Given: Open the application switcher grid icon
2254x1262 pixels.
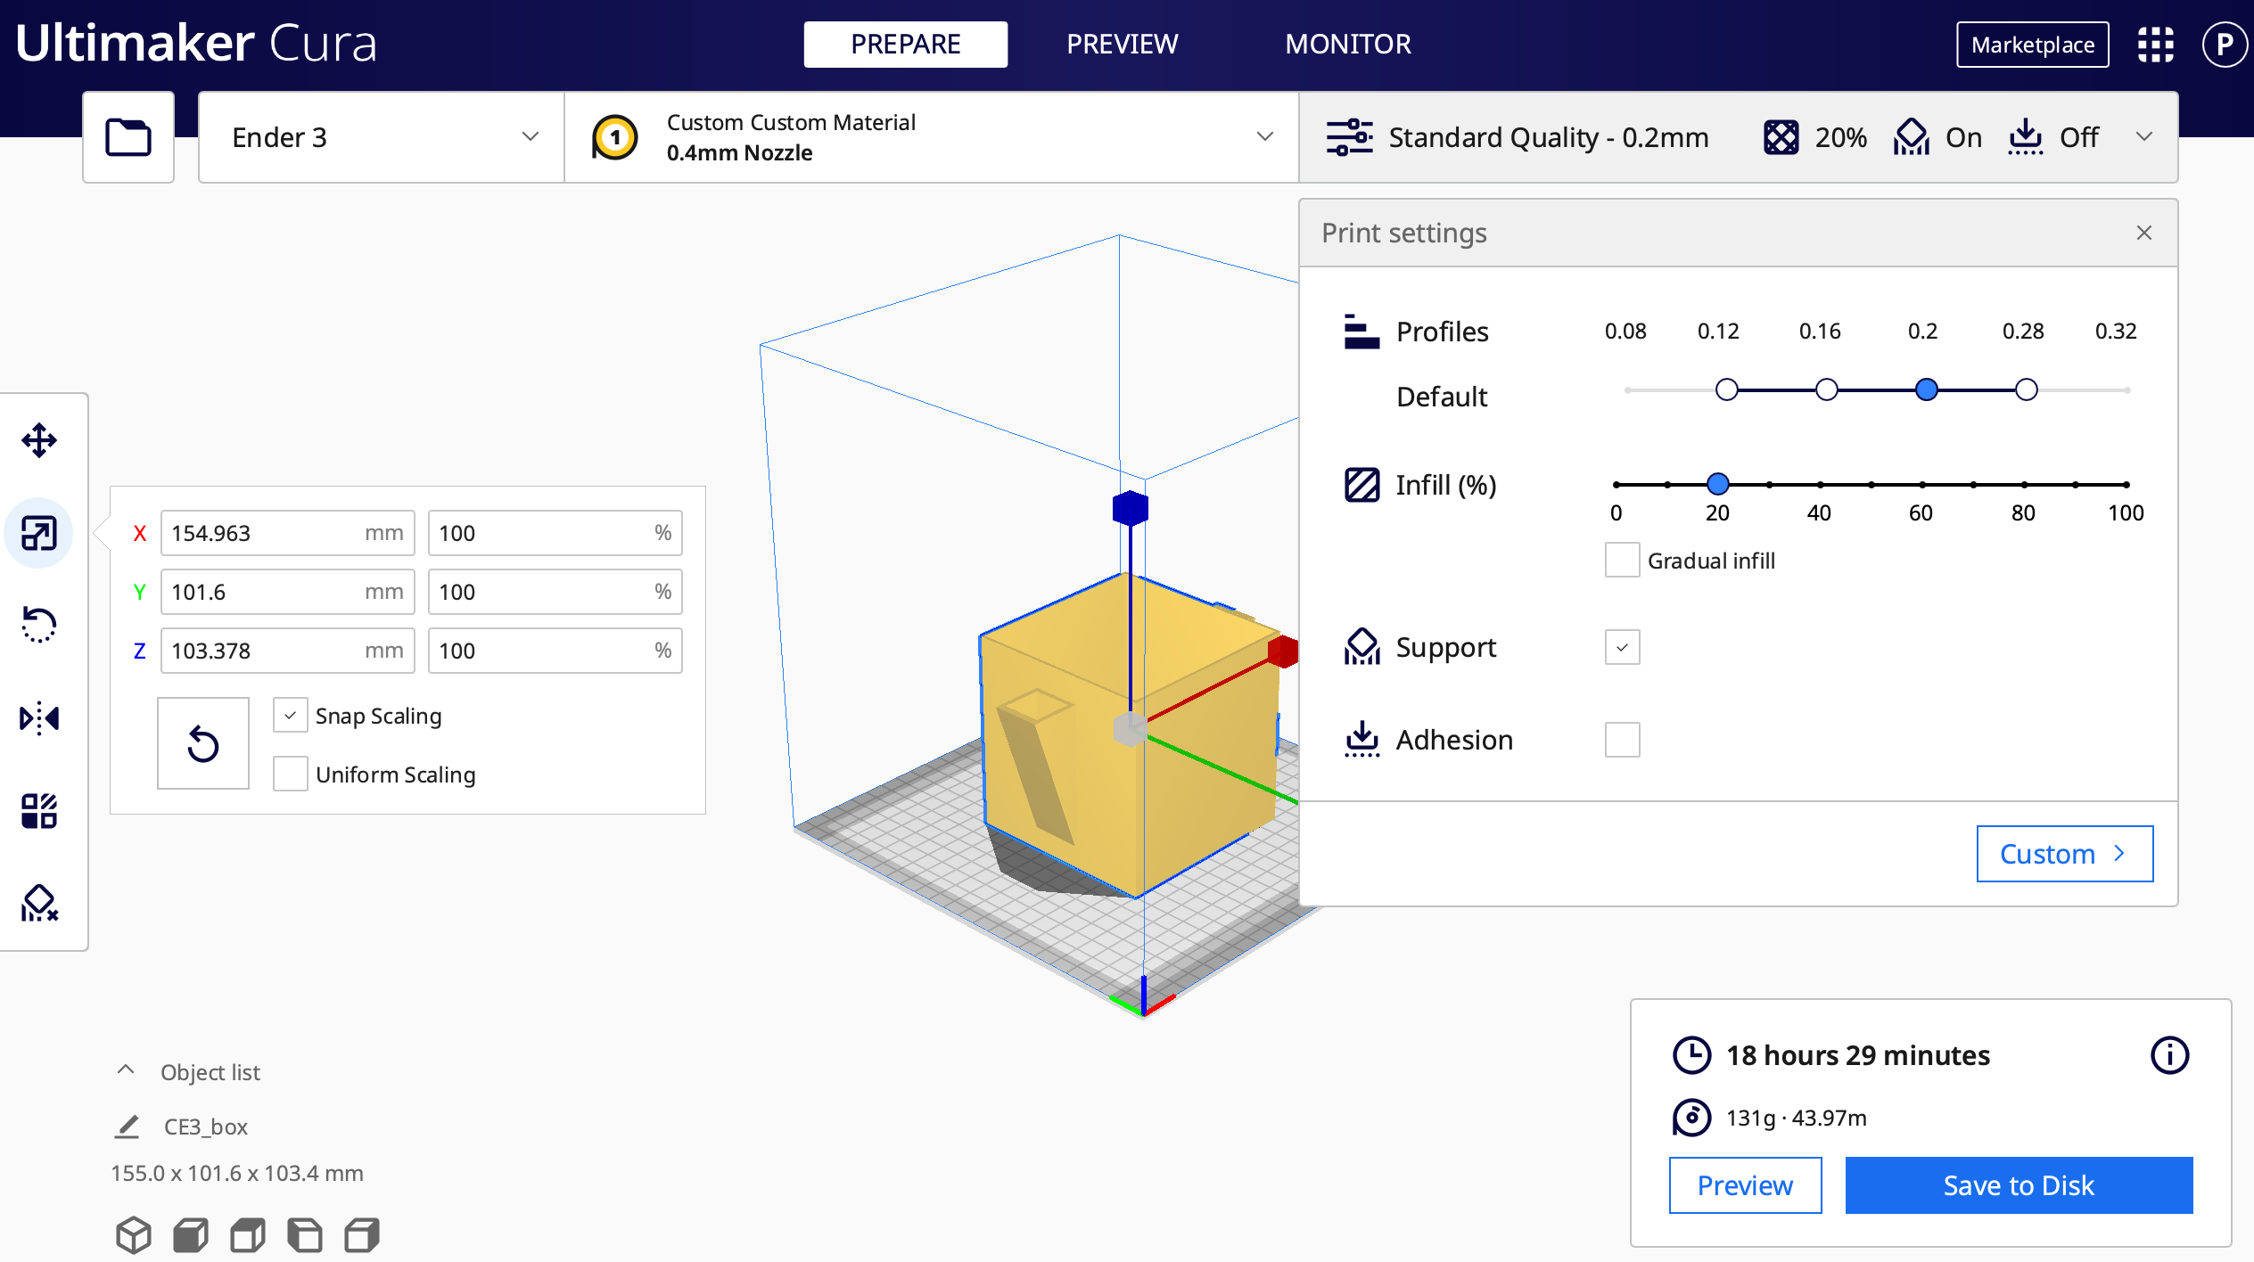Looking at the screenshot, I should tap(2155, 45).
